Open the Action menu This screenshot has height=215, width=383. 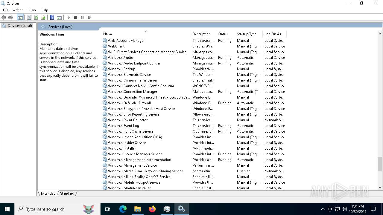point(18,10)
